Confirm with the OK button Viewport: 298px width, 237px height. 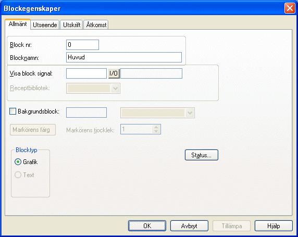click(x=147, y=226)
